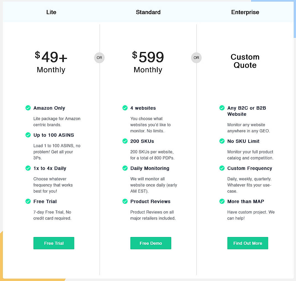Select the checkmark next to More than MAP
Screen dimensions: 296x281
(x=222, y=201)
